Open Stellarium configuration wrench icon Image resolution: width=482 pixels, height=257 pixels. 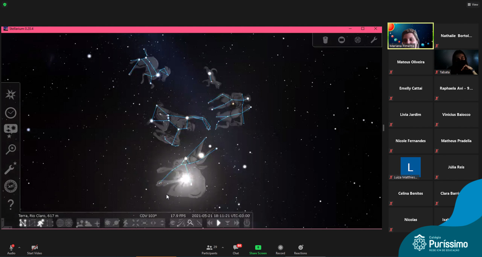click(x=11, y=168)
